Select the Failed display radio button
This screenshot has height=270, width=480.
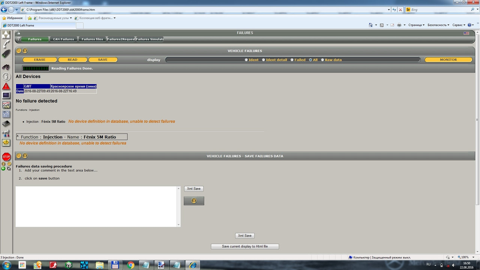coord(292,60)
